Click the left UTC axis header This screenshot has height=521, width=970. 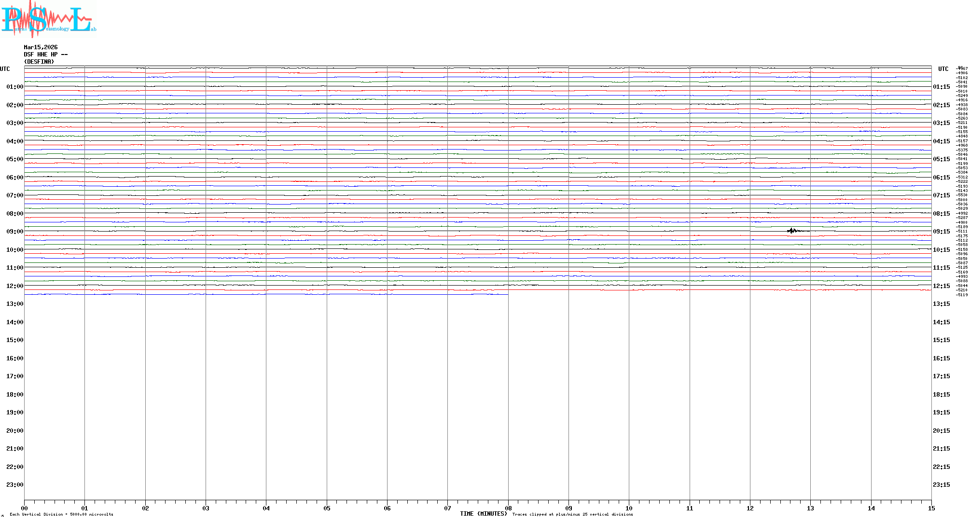5,69
